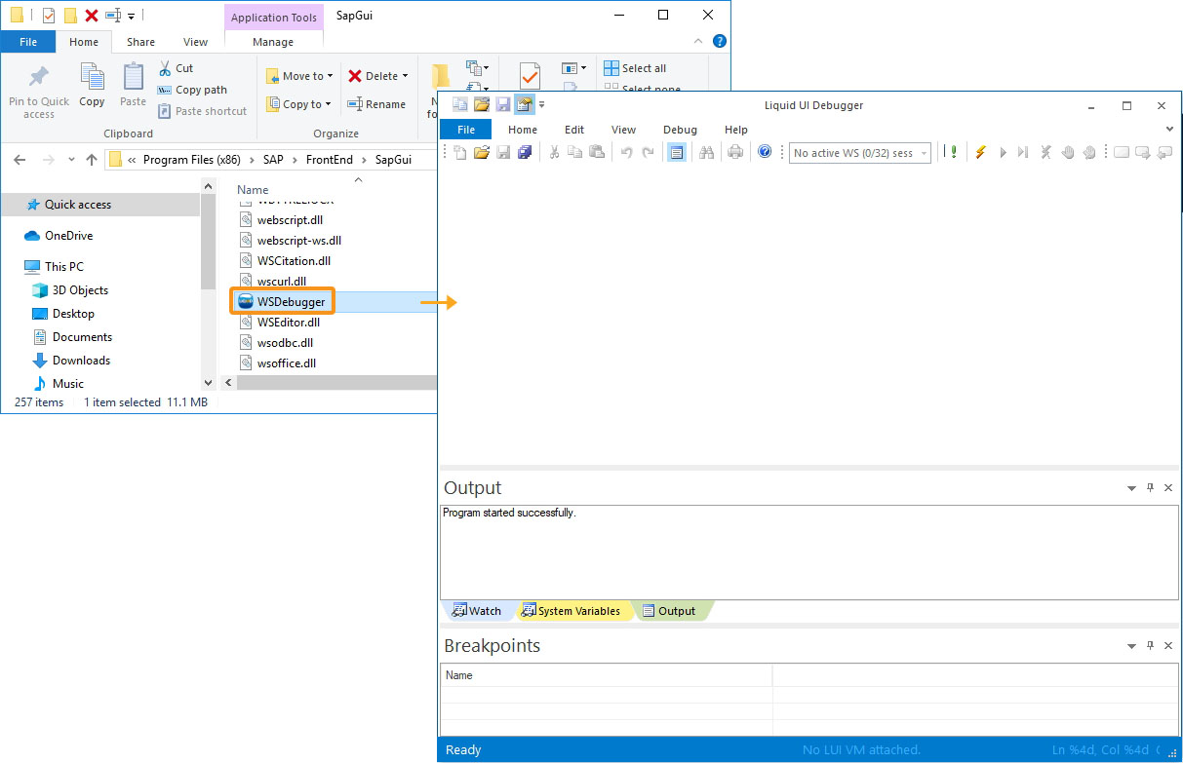The height and width of the screenshot is (763, 1183).
Task: Open the Delete dropdown in Explorer ribbon
Action: click(x=378, y=76)
